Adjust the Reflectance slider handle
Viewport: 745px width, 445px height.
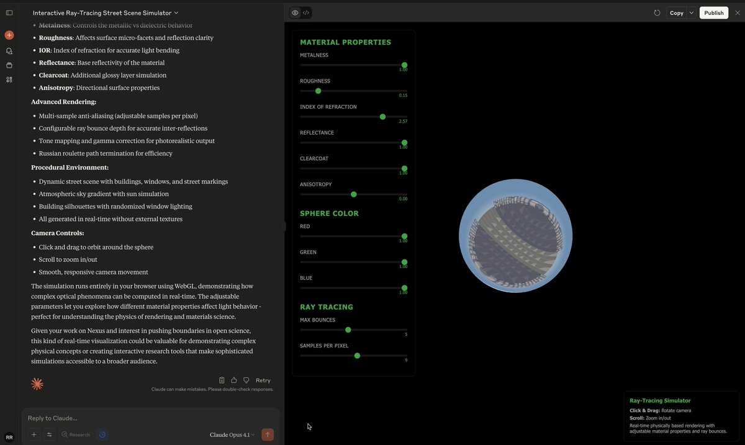click(x=404, y=143)
